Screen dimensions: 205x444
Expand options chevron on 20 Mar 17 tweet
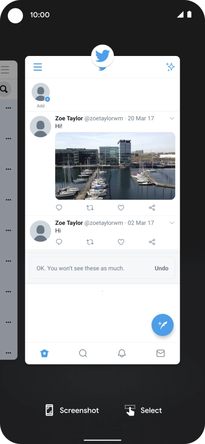(172, 118)
